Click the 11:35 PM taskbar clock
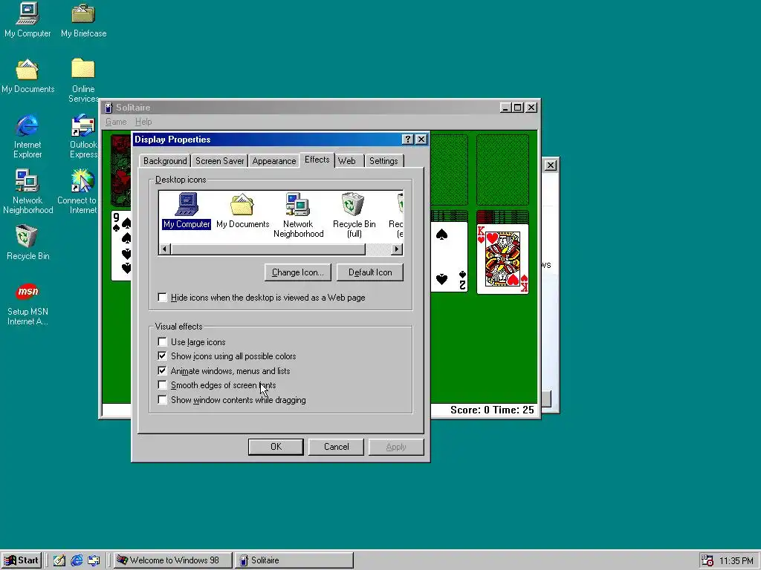The width and height of the screenshot is (761, 570). pos(736,561)
